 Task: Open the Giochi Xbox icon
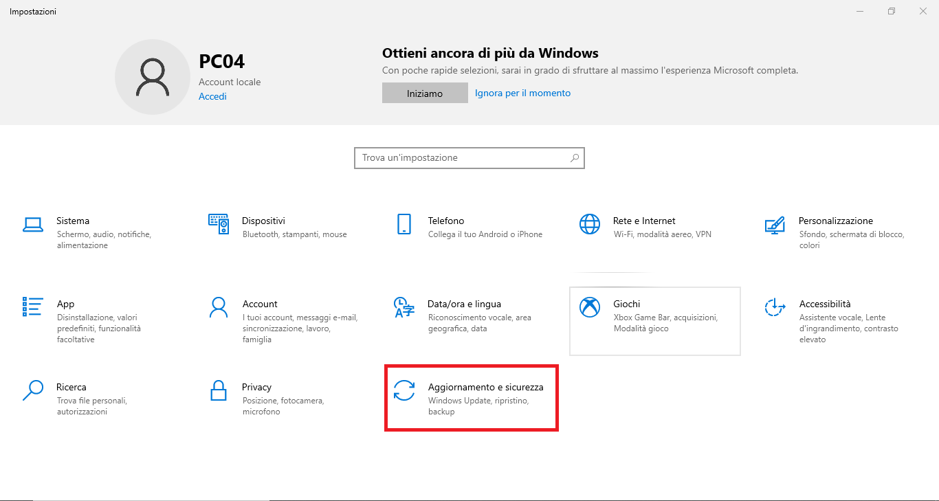pyautogui.click(x=590, y=307)
